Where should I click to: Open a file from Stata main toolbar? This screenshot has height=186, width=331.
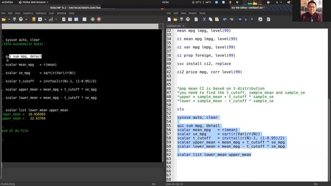[x=4, y=20]
